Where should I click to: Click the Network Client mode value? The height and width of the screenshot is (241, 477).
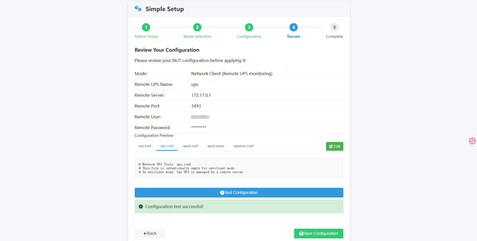pyautogui.click(x=232, y=74)
